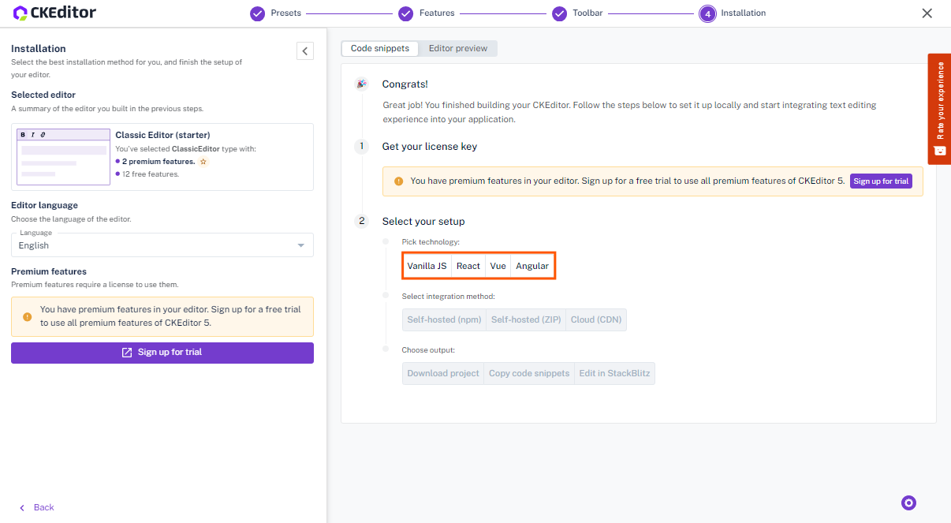Open the Features step checkmark
The width and height of the screenshot is (951, 523).
pyautogui.click(x=405, y=13)
